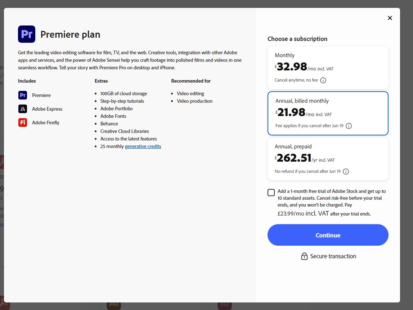The width and height of the screenshot is (413, 310).
Task: Open info icon beside Fee applies if you cancel
Action: coord(349,126)
